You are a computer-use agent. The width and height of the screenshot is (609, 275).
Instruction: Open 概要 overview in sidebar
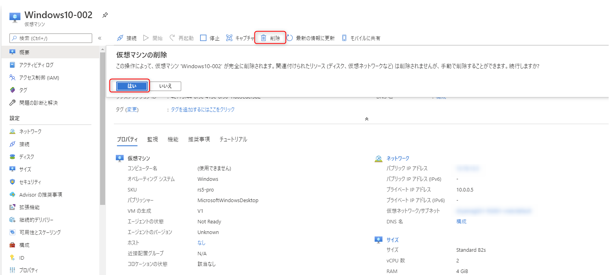pos(50,52)
